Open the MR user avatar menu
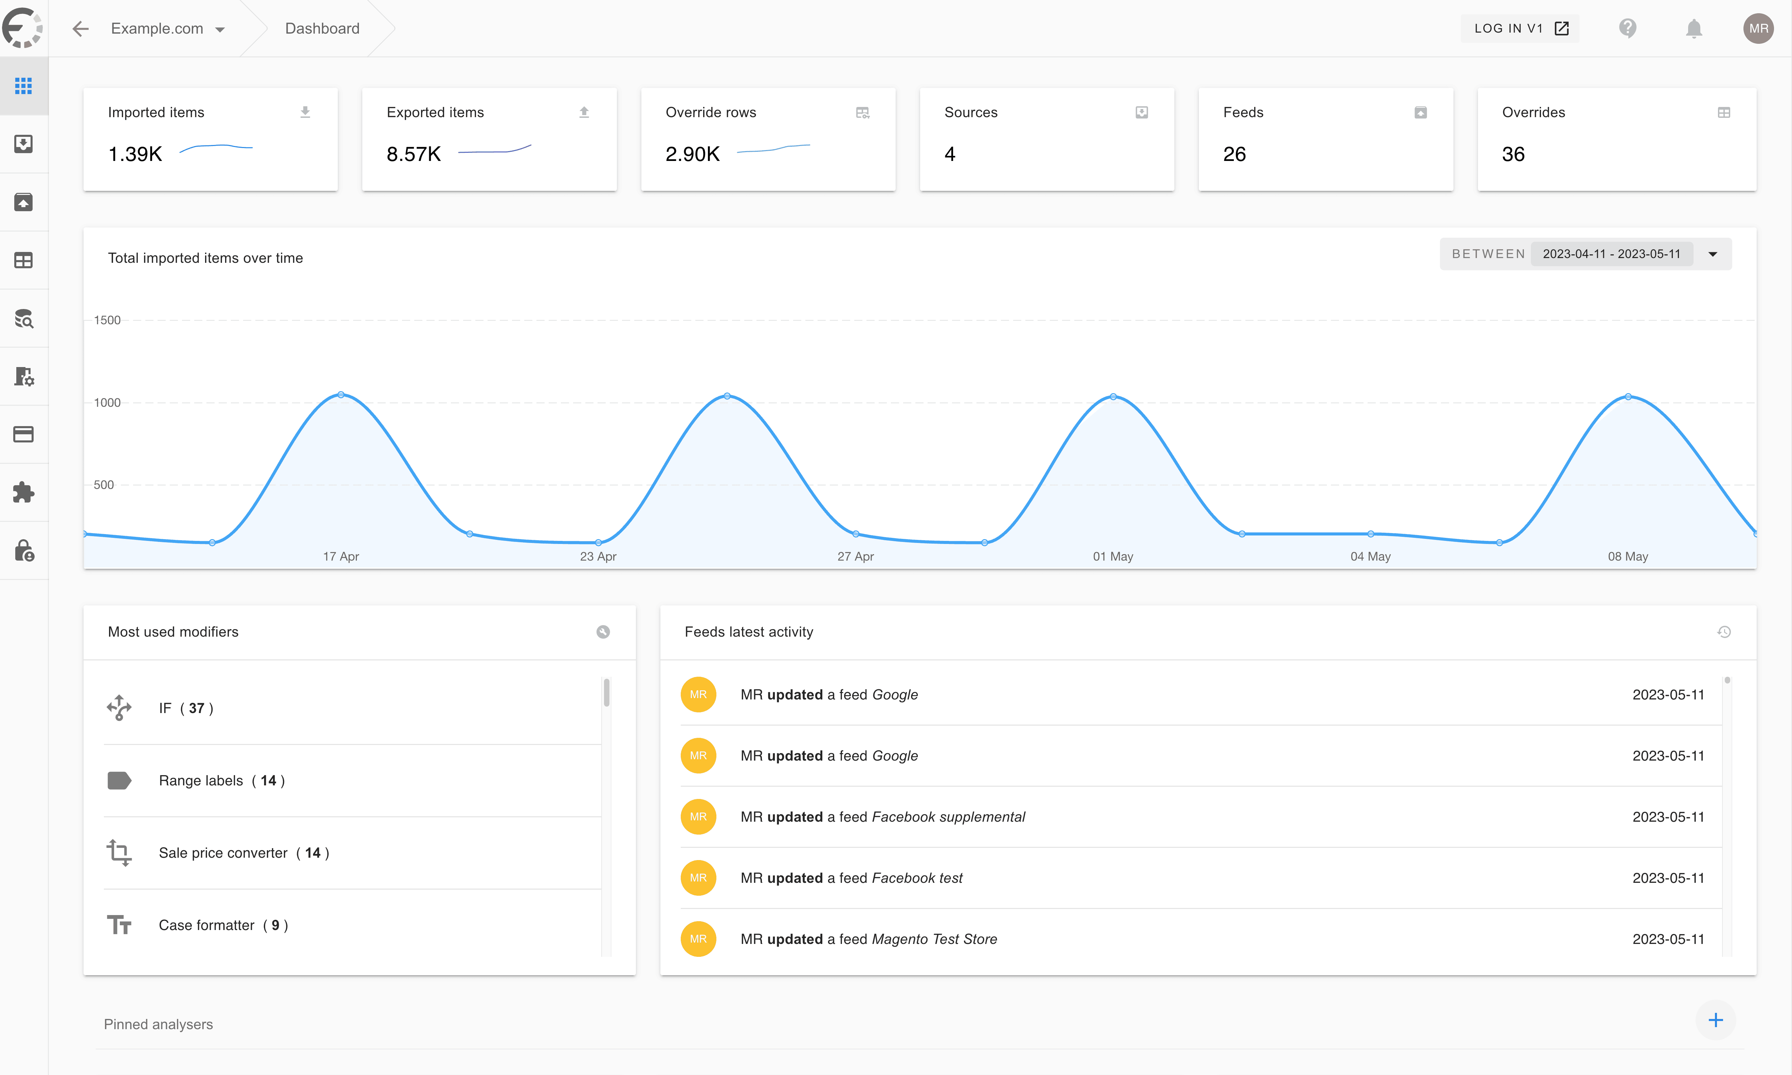Viewport: 1792px width, 1075px height. click(x=1758, y=28)
